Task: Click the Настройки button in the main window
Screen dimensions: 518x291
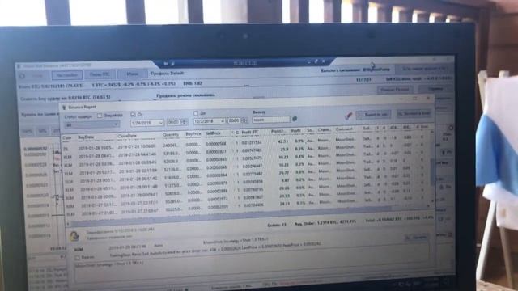Action: tap(66, 75)
